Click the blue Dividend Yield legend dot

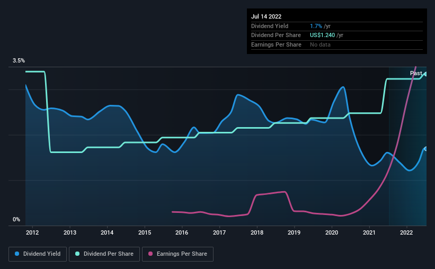click(x=17, y=254)
